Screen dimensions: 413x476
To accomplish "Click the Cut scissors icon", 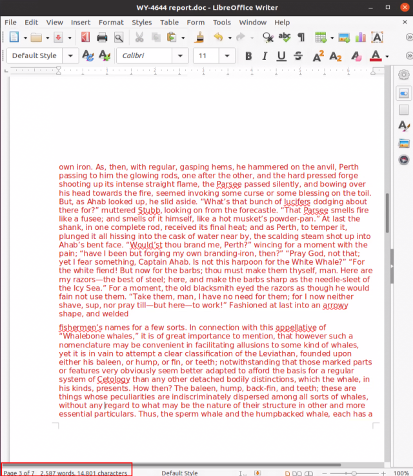I will [139, 37].
